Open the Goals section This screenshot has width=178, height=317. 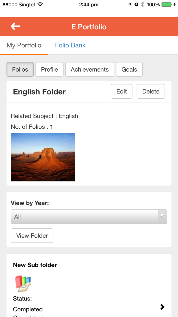[x=129, y=69]
